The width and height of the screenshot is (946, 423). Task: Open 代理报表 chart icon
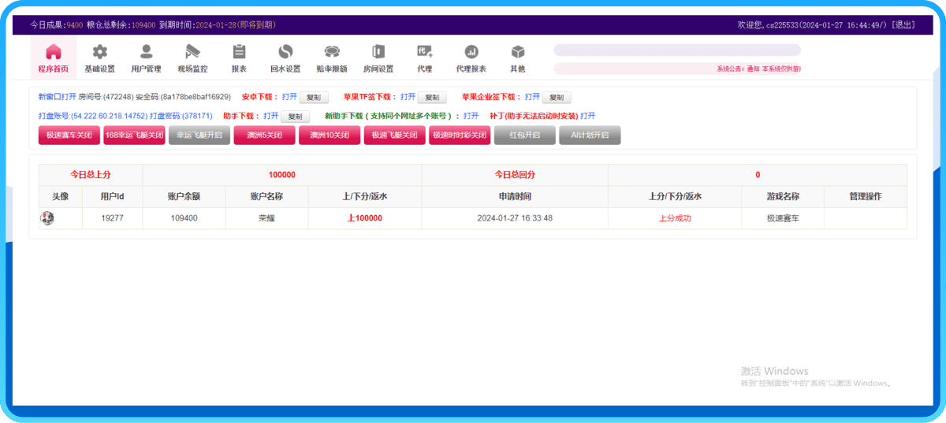coord(471,53)
